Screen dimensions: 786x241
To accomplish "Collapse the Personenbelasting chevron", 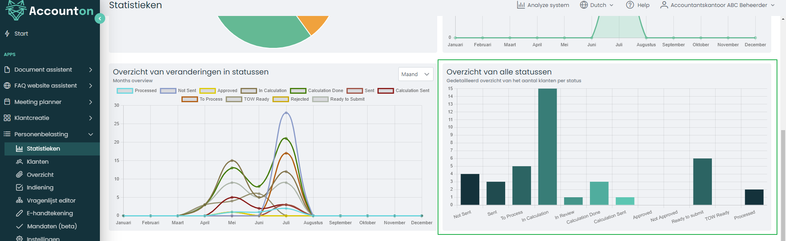I will (90, 134).
